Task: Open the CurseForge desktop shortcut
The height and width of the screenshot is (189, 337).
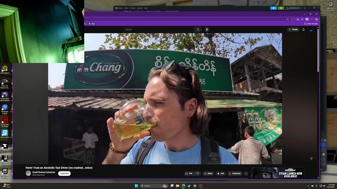Action: pos(5,147)
